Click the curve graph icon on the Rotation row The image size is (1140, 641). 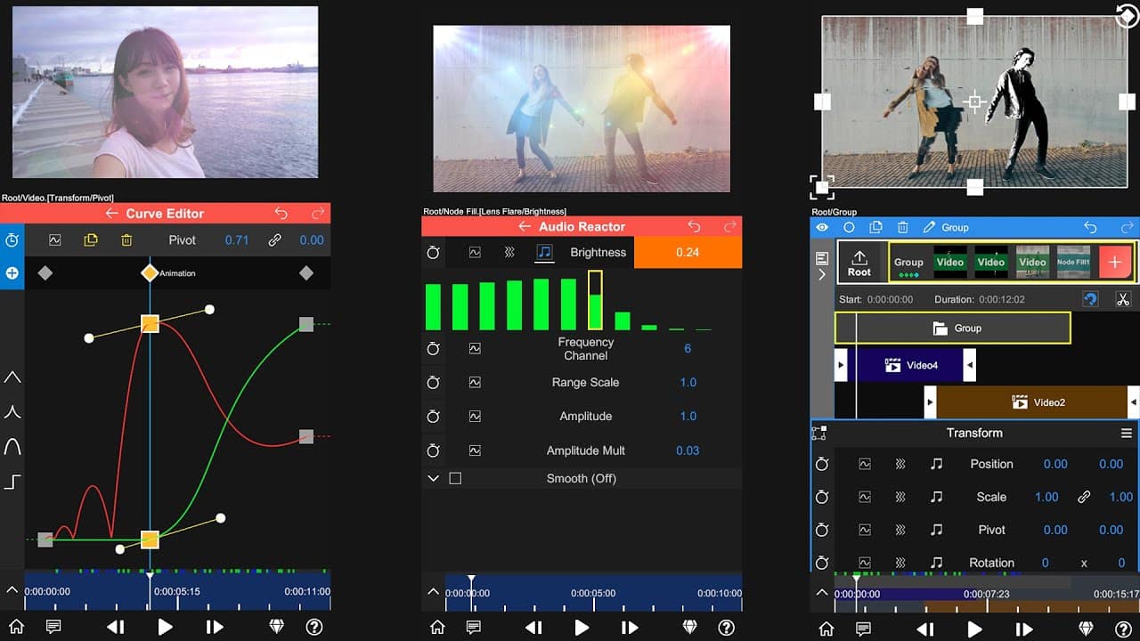(864, 563)
